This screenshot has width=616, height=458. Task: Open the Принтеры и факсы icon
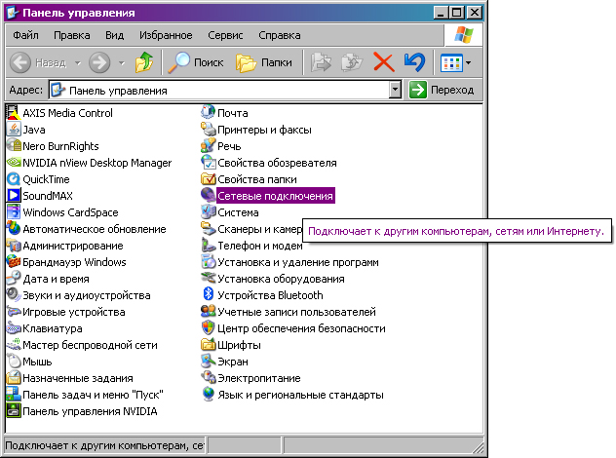(208, 130)
